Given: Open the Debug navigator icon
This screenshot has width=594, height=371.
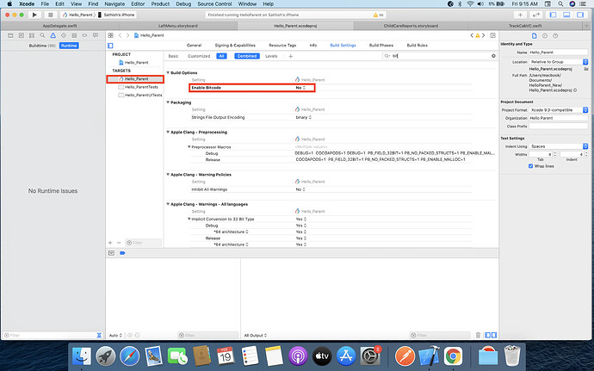Looking at the screenshot, I should coord(74,35).
